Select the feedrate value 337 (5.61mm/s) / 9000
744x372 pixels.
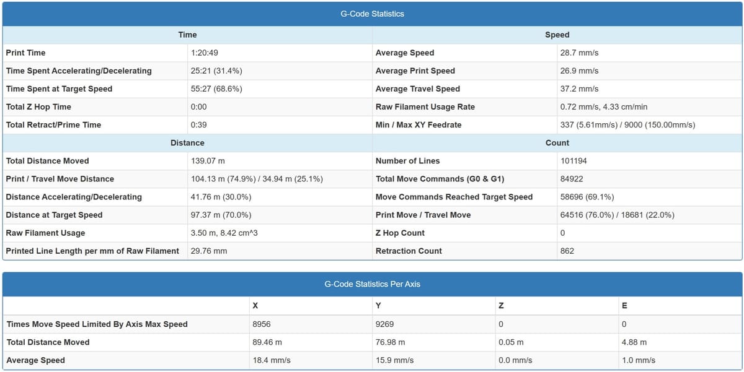[x=627, y=124]
